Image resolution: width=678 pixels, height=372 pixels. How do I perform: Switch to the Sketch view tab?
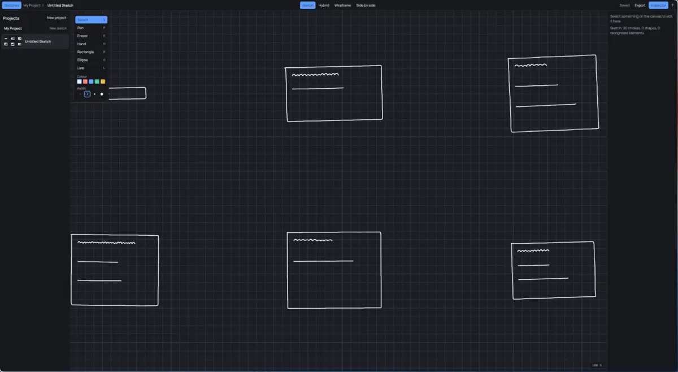tap(308, 5)
